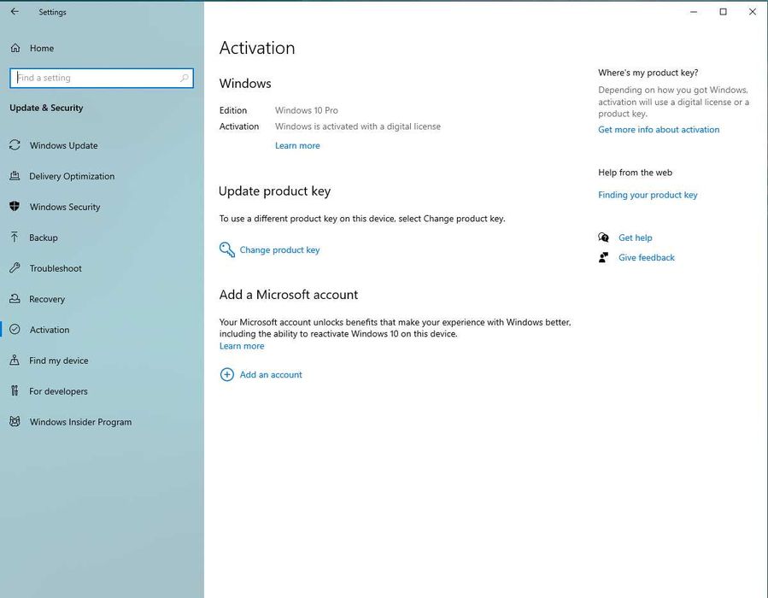Open Finding your product key link
This screenshot has width=768, height=598.
[x=648, y=195]
